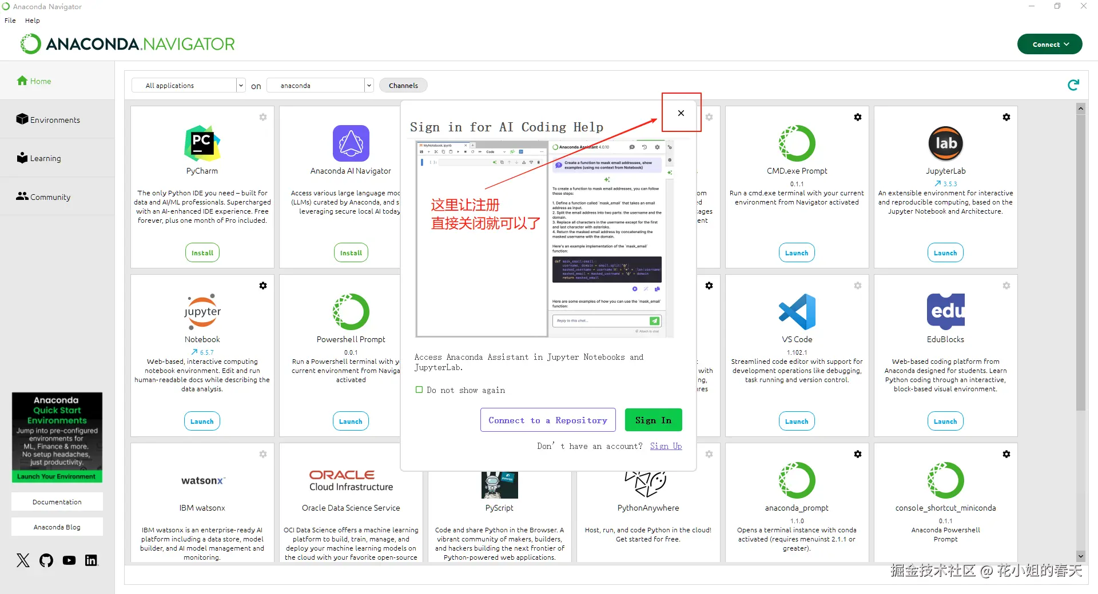Open settings gear for EduBlocks card
1098x594 pixels.
coord(1006,286)
